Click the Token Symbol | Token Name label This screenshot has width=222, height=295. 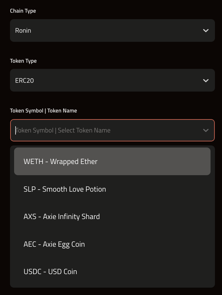point(43,110)
